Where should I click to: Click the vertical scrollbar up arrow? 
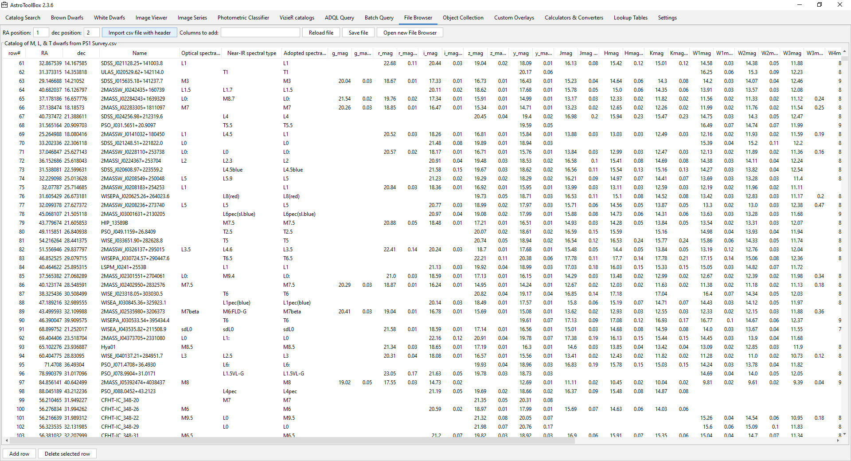844,51
